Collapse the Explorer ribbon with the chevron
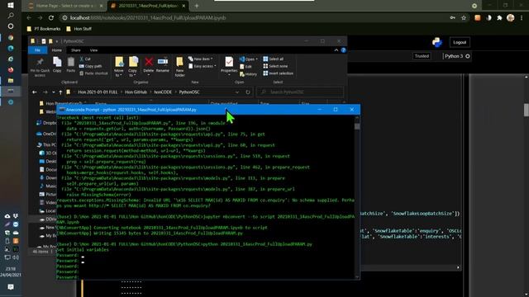 click(x=336, y=50)
